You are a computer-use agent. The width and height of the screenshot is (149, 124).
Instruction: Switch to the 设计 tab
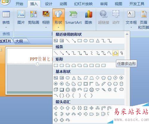tap(49, 4)
